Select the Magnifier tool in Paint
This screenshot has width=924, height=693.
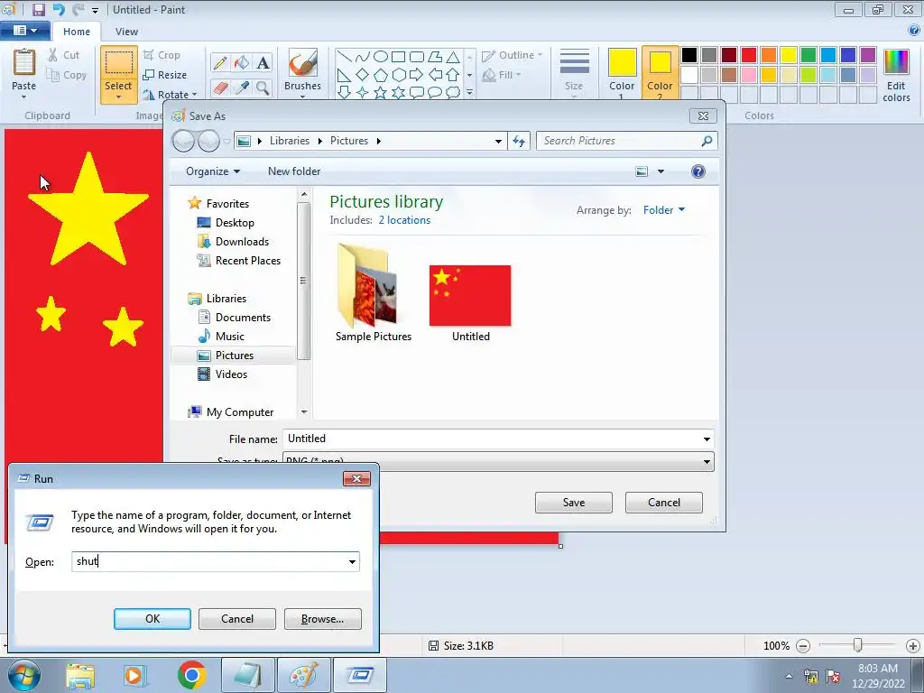tap(263, 88)
